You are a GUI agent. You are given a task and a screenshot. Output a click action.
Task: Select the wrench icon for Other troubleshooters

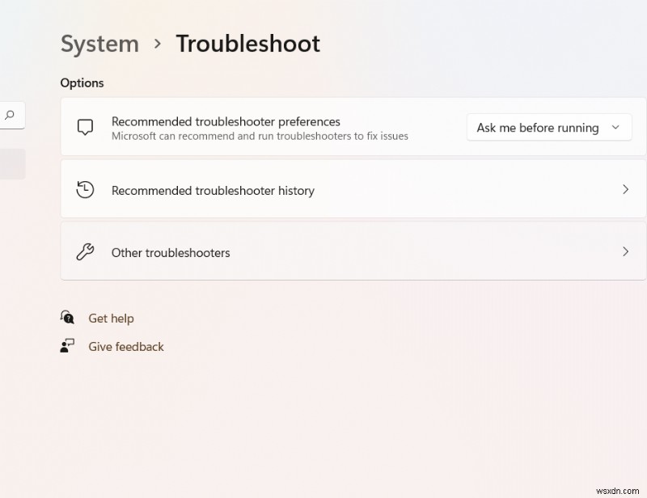(x=86, y=251)
